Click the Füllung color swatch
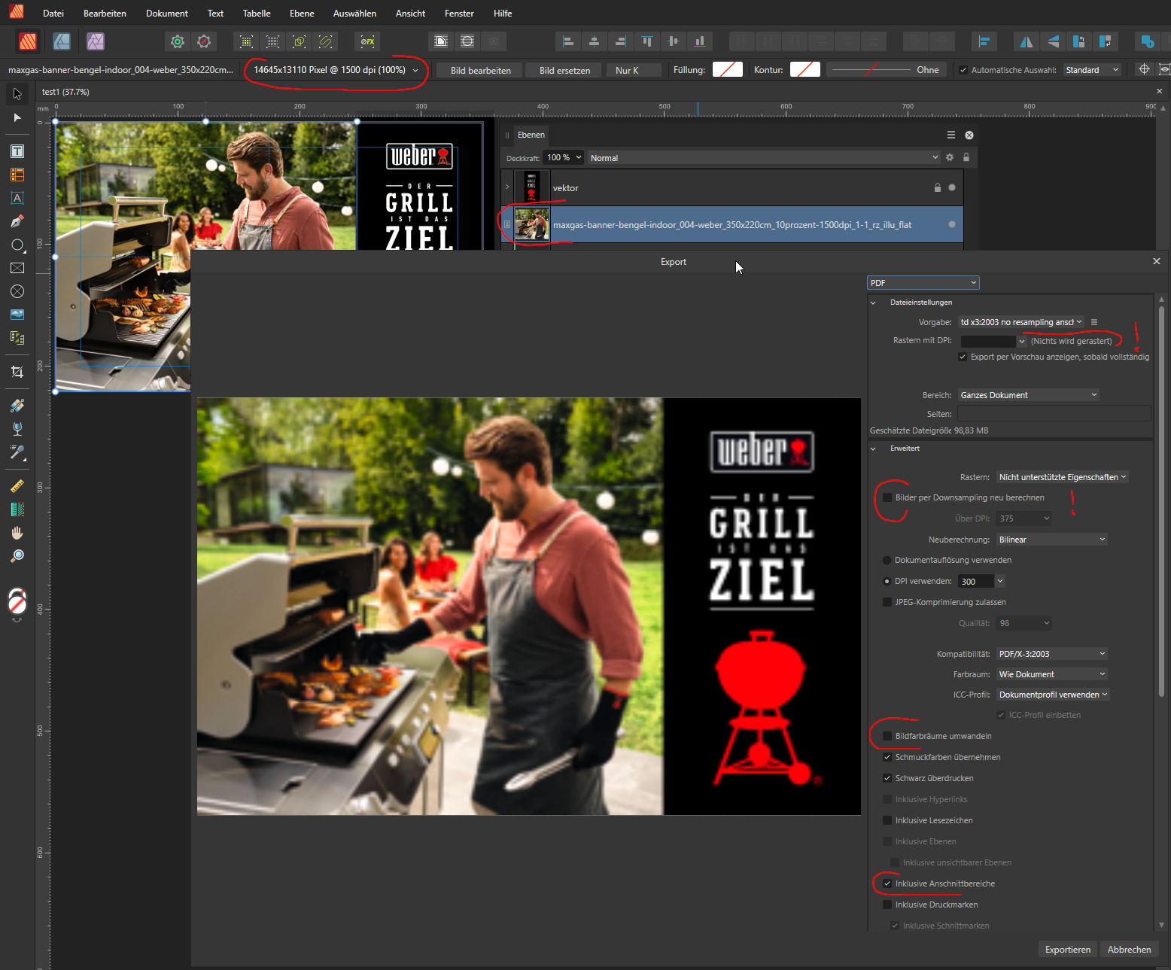This screenshot has height=970, width=1171. (727, 70)
